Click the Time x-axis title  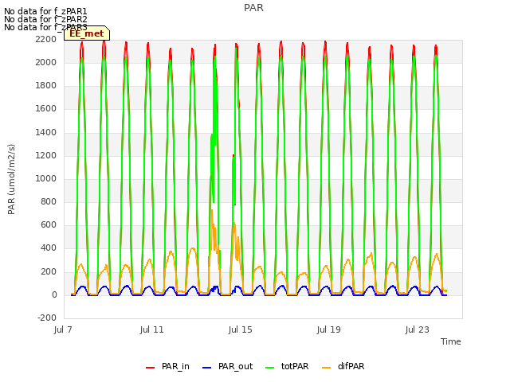450,341
